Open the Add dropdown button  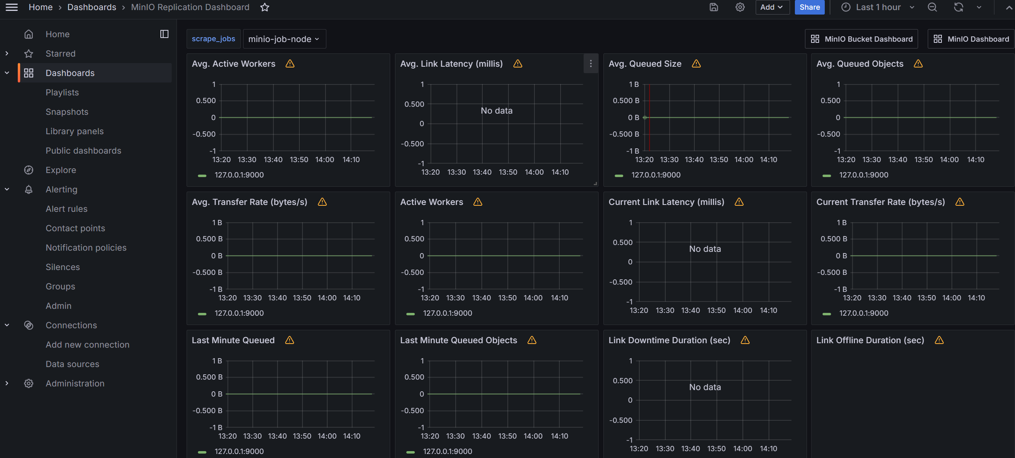[772, 7]
